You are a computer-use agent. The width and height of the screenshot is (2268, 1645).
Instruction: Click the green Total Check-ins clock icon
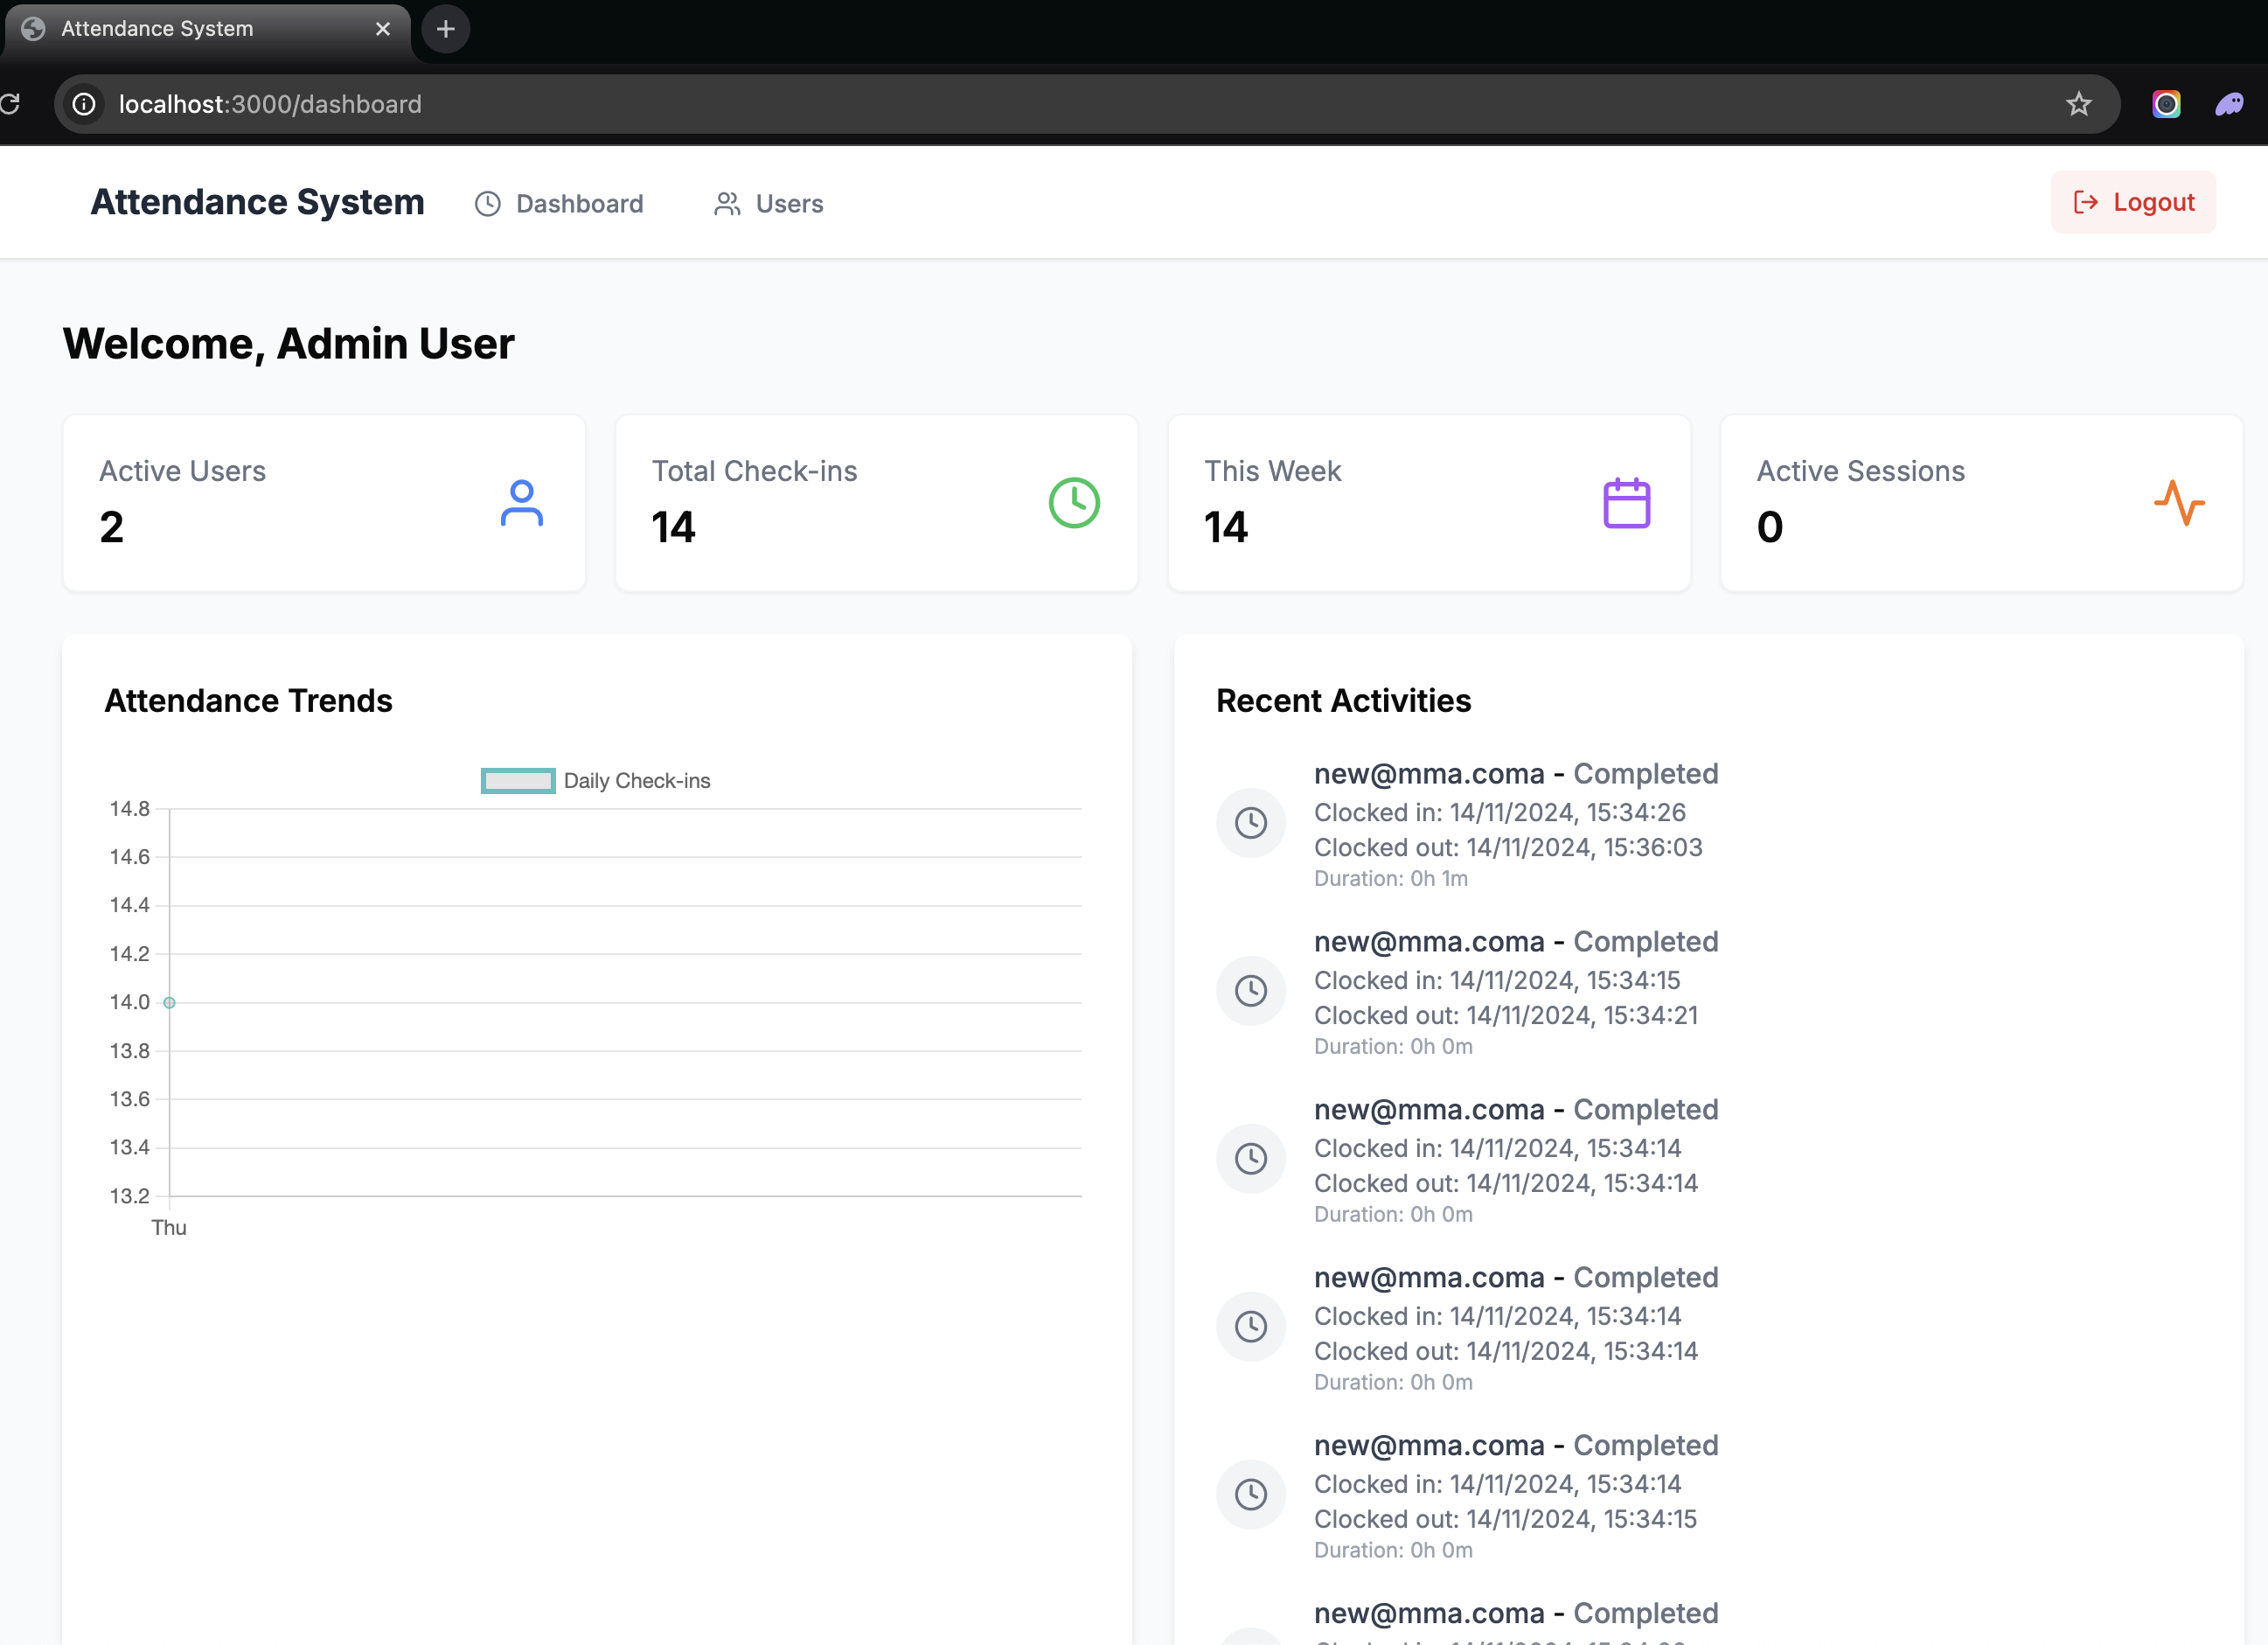pos(1074,503)
